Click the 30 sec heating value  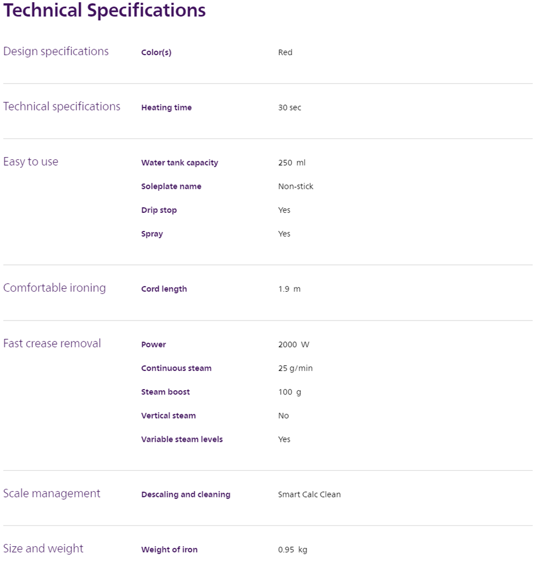click(289, 108)
